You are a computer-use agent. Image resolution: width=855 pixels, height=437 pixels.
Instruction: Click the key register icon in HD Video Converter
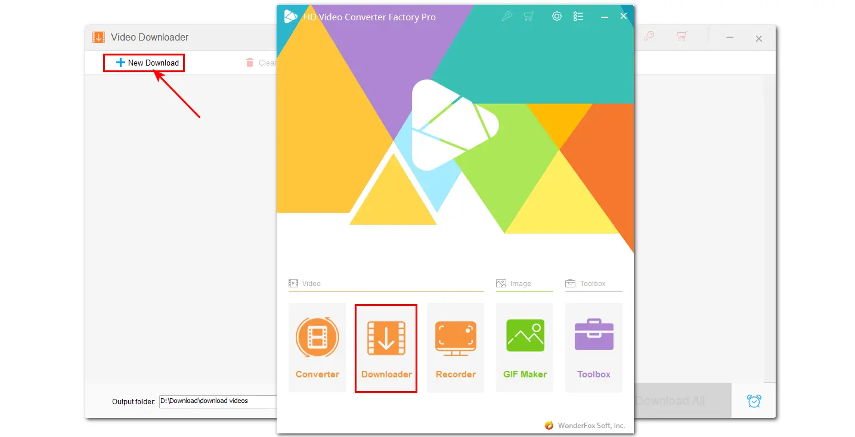point(506,17)
